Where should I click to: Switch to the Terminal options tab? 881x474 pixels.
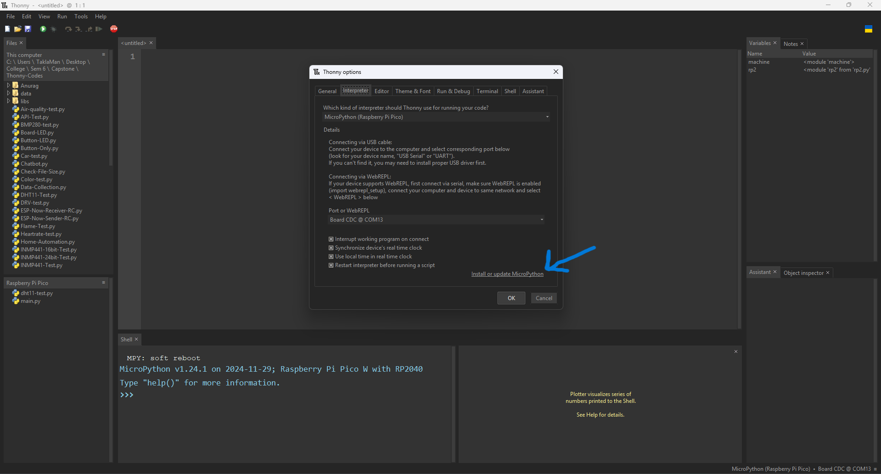[487, 91]
